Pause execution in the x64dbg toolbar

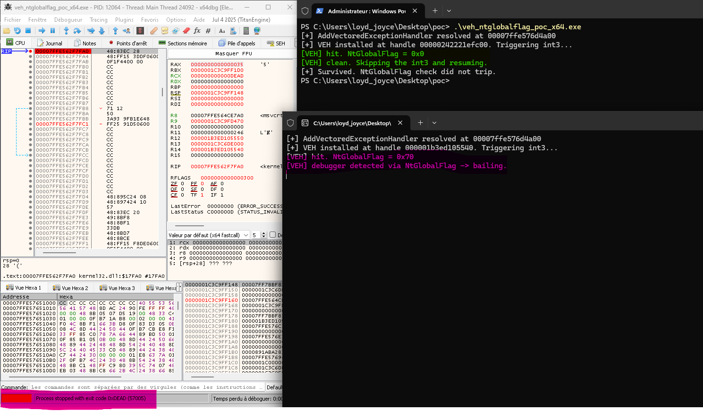(x=52, y=31)
